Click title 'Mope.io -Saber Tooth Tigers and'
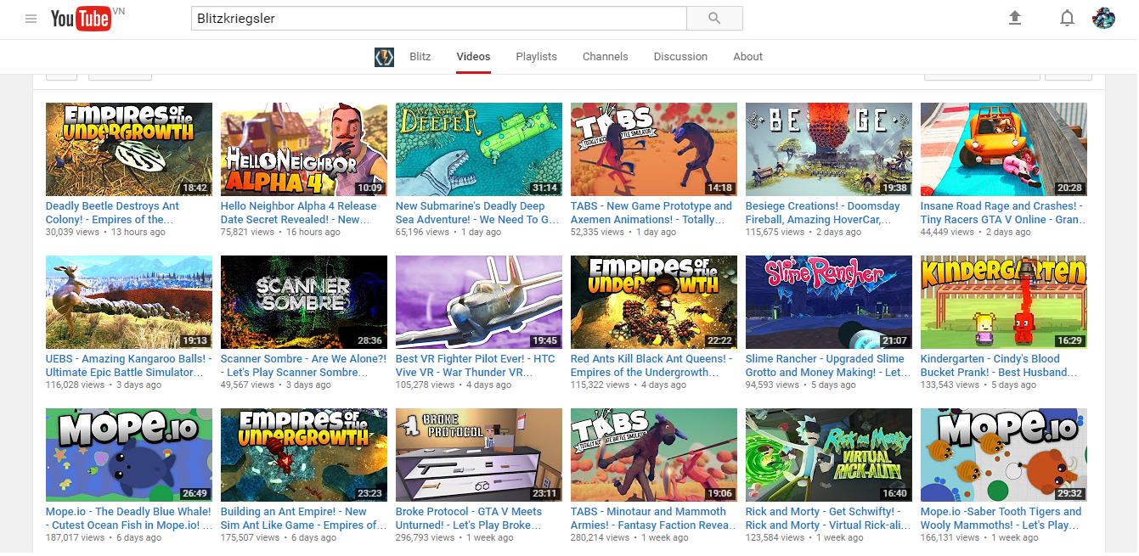This screenshot has width=1139, height=556. click(1001, 518)
